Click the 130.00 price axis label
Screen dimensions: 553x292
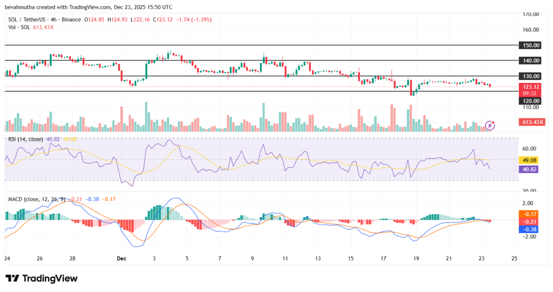[x=530, y=76]
